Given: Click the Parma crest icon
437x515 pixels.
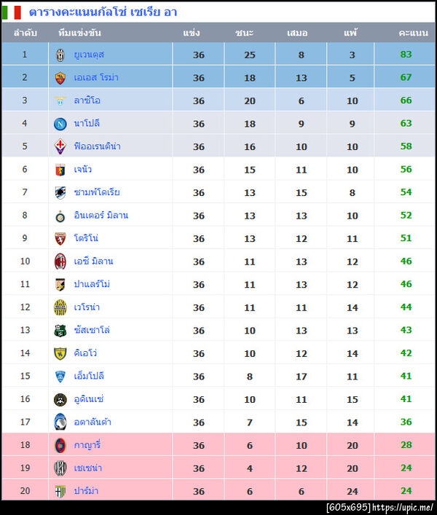Looking at the screenshot, I should (x=60, y=491).
